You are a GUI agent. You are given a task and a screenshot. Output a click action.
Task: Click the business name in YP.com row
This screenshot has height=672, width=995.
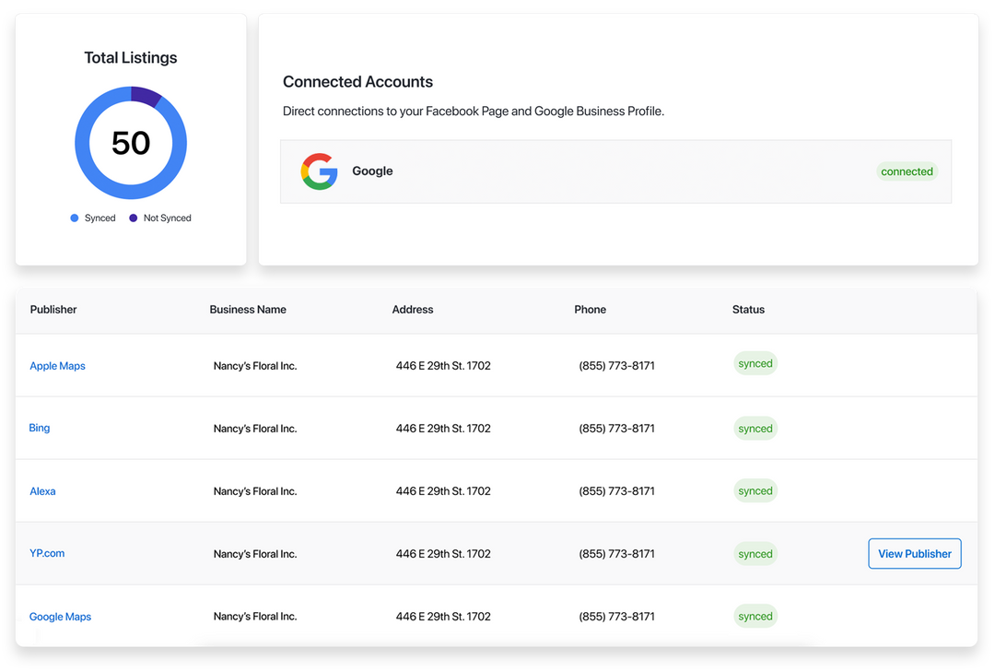click(x=255, y=554)
